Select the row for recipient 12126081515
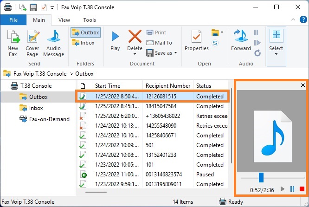The width and height of the screenshot is (309, 207). tap(152, 96)
